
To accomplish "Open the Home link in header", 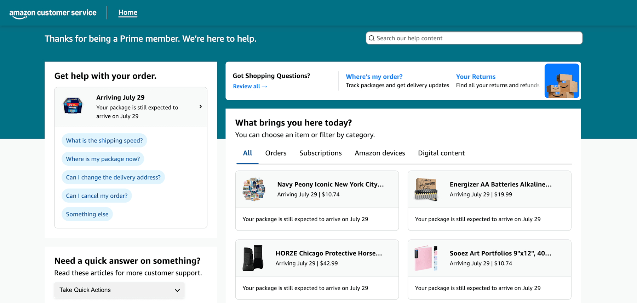I will click(128, 12).
